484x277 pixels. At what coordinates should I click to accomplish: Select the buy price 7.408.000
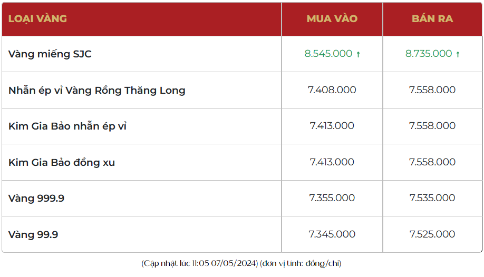[x=332, y=90]
